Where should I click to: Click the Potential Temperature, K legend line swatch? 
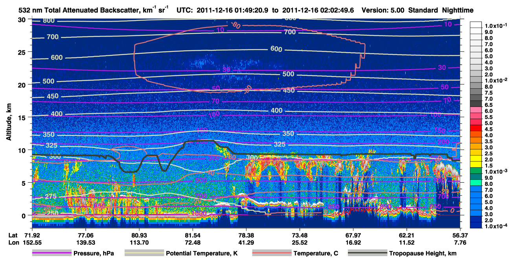pyautogui.click(x=144, y=253)
